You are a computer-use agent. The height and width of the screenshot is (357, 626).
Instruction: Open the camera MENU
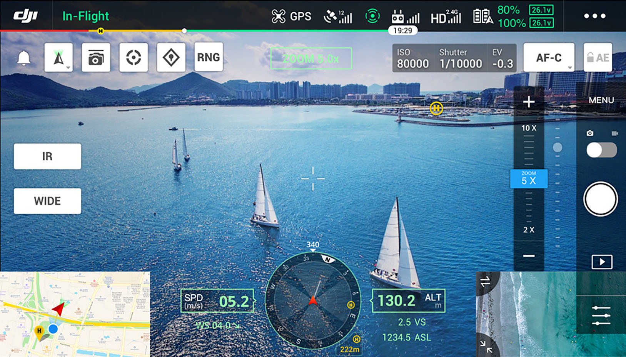point(601,100)
